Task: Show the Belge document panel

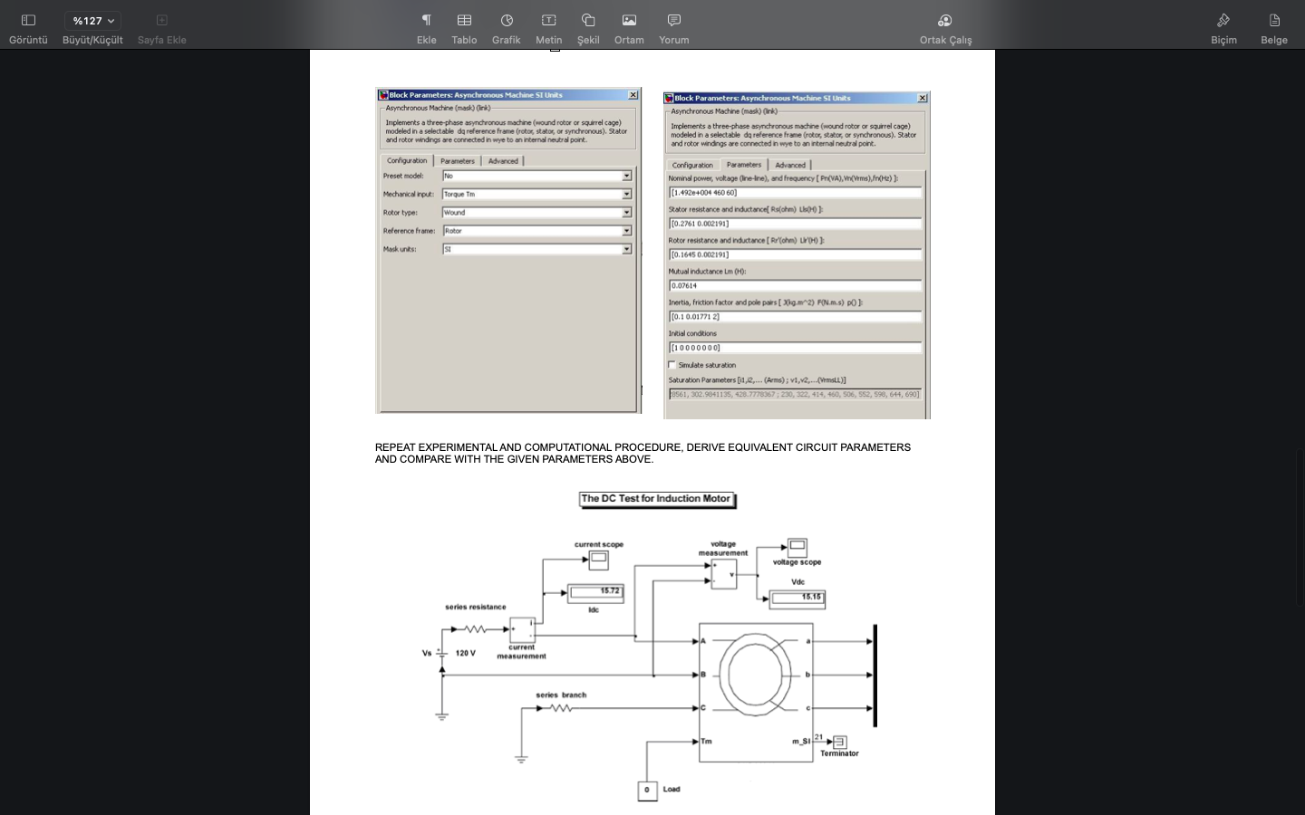Action: tap(1274, 20)
